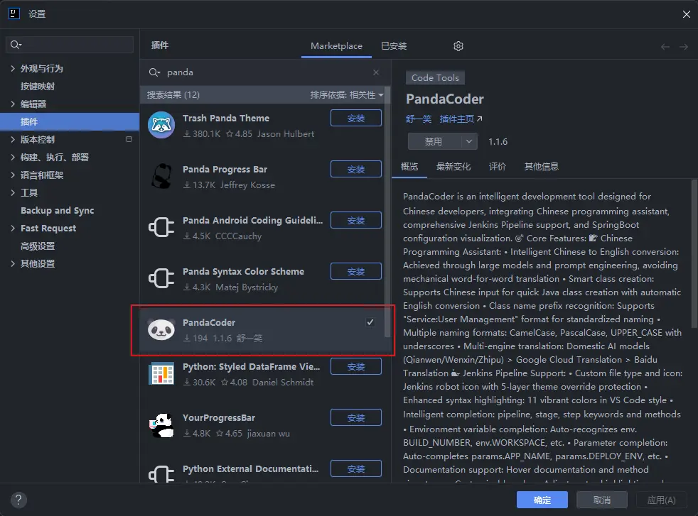
Task: Expand 版本控制 settings node
Action: [13, 140]
